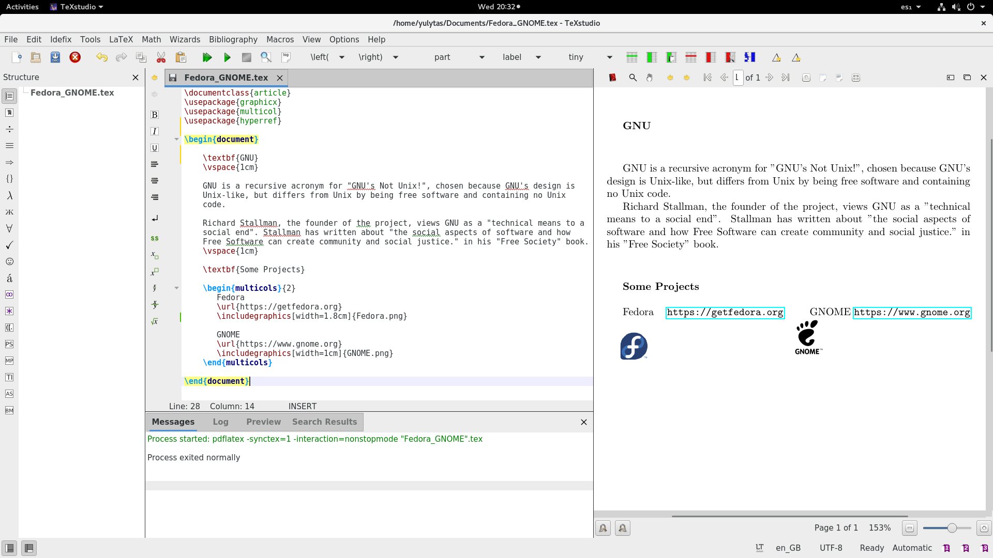Insert a square root from the math sidebar
Viewport: 993px width, 558px height.
(x=154, y=321)
